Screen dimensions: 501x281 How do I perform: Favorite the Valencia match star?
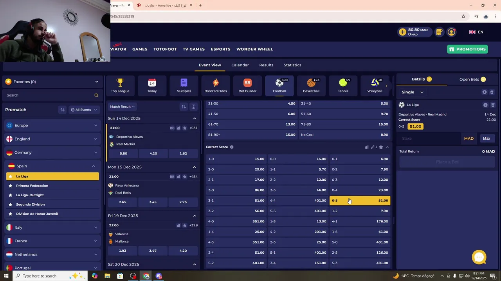pyautogui.click(x=185, y=225)
